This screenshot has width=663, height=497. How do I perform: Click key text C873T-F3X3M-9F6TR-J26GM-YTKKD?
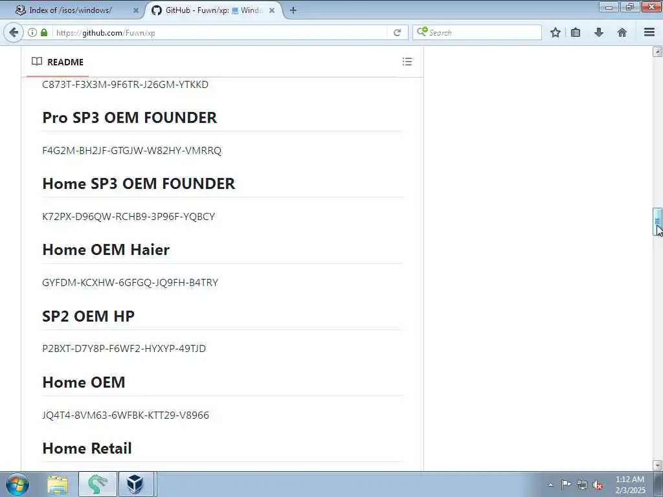pos(125,85)
